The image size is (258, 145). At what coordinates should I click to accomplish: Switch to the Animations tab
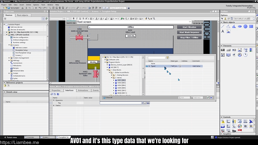pos(83,90)
